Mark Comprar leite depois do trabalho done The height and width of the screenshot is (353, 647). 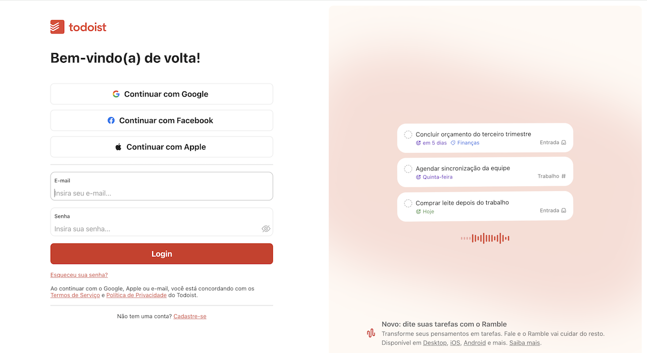[408, 203]
